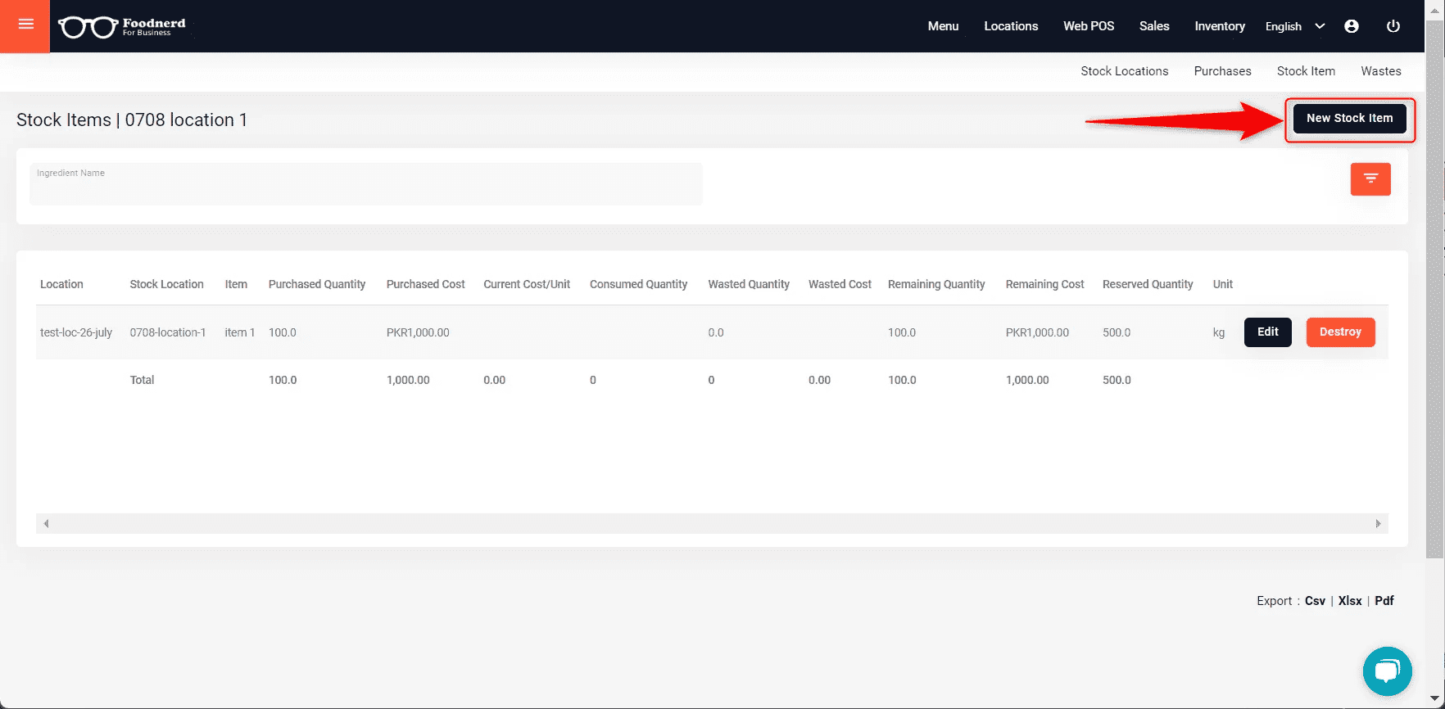This screenshot has width=1445, height=709.
Task: Click the Purchased Cost column header
Action: pyautogui.click(x=425, y=284)
